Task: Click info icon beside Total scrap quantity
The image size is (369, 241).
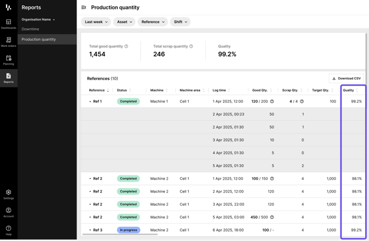Action: click(x=191, y=46)
